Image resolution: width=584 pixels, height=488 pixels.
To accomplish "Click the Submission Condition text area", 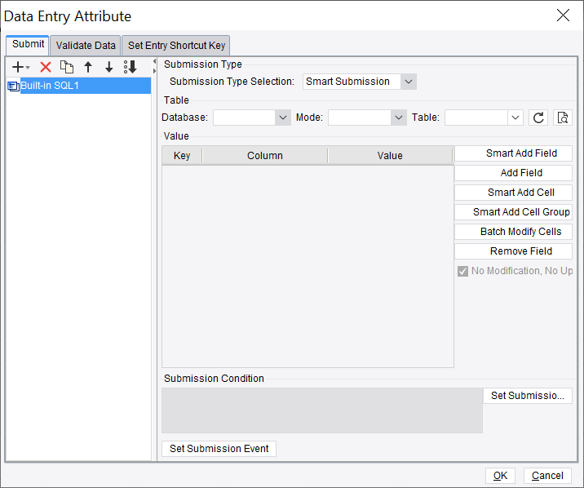I will [322, 410].
